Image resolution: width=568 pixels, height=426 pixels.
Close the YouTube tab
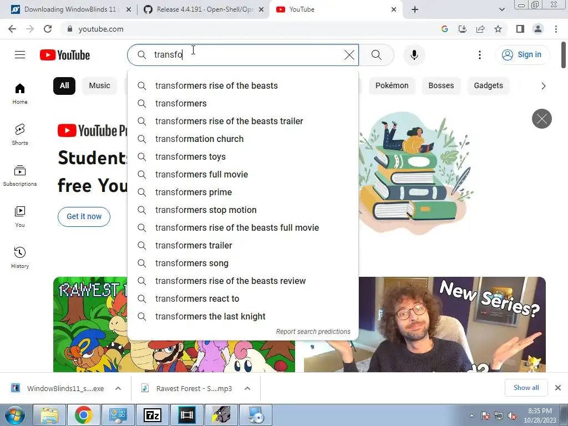click(394, 9)
